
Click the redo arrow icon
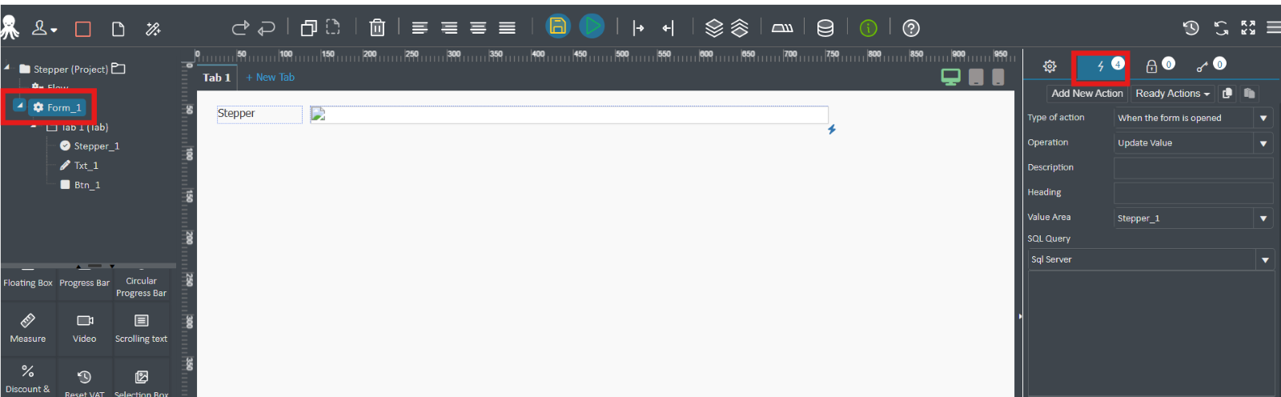(240, 28)
